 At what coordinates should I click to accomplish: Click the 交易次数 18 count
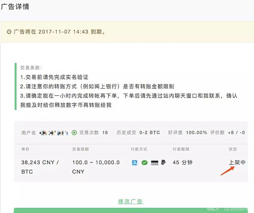[94, 133]
